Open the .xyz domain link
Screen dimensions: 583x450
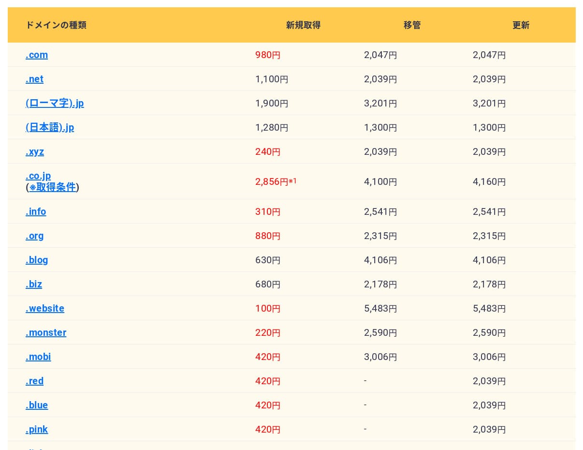pos(35,152)
